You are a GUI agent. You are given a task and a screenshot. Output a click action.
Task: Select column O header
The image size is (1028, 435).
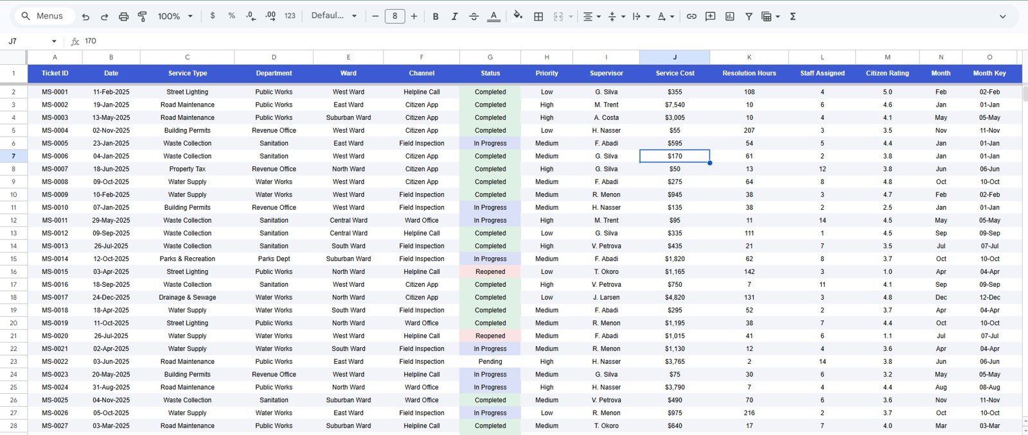point(989,57)
